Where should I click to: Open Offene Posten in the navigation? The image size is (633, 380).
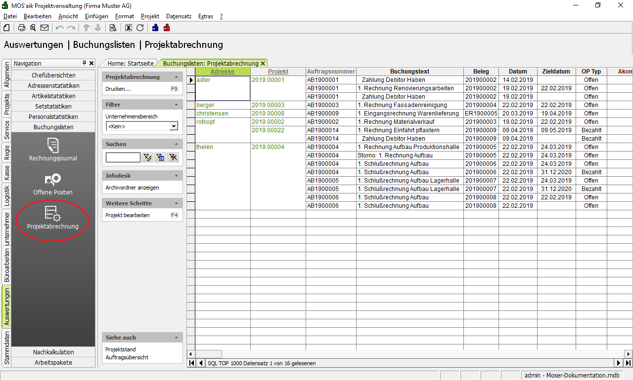(53, 184)
